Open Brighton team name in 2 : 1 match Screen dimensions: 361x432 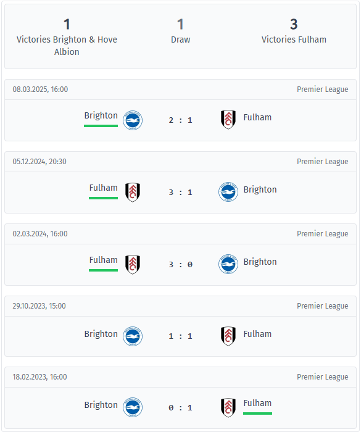tap(101, 115)
